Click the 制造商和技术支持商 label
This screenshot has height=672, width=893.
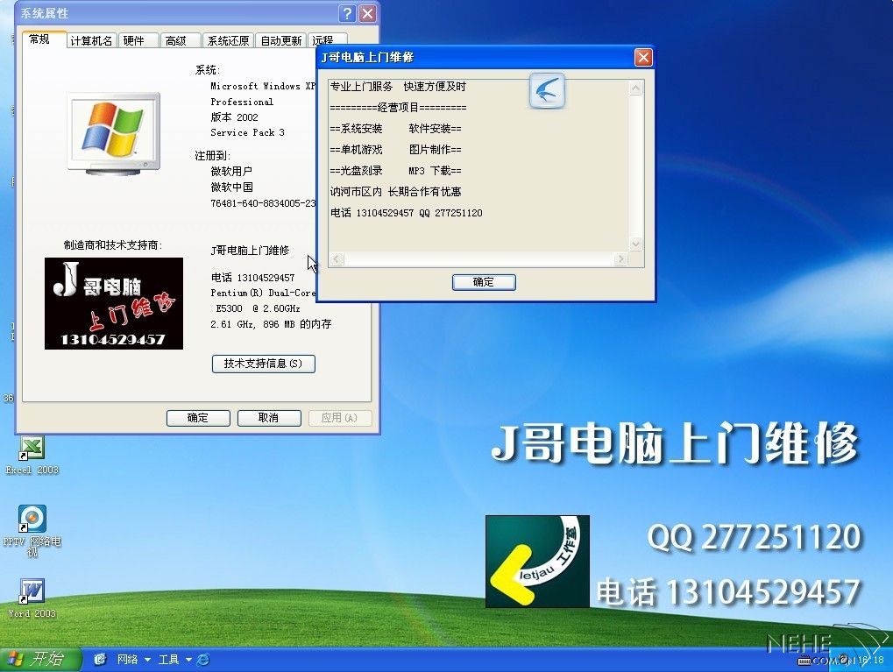click(113, 245)
